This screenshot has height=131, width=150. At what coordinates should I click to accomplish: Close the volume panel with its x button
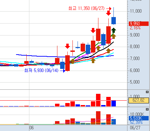(x=147, y=109)
